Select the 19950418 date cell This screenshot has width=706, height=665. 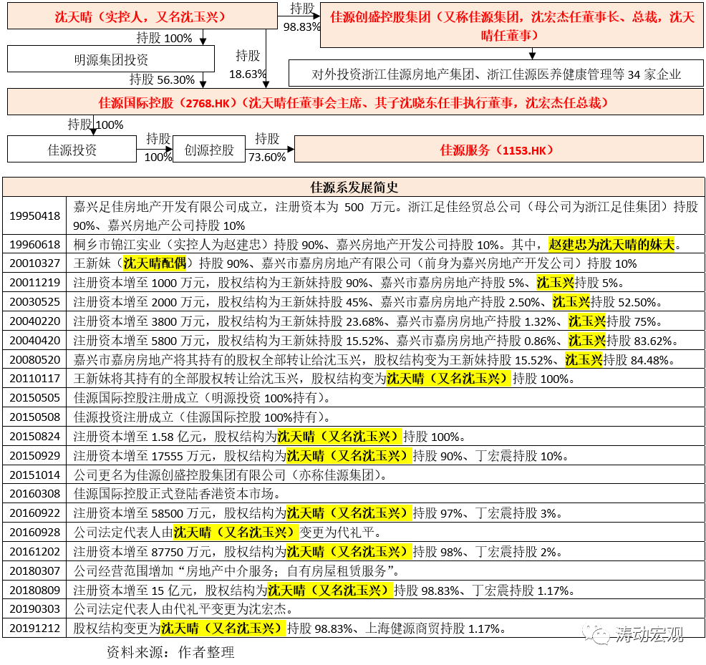34,215
